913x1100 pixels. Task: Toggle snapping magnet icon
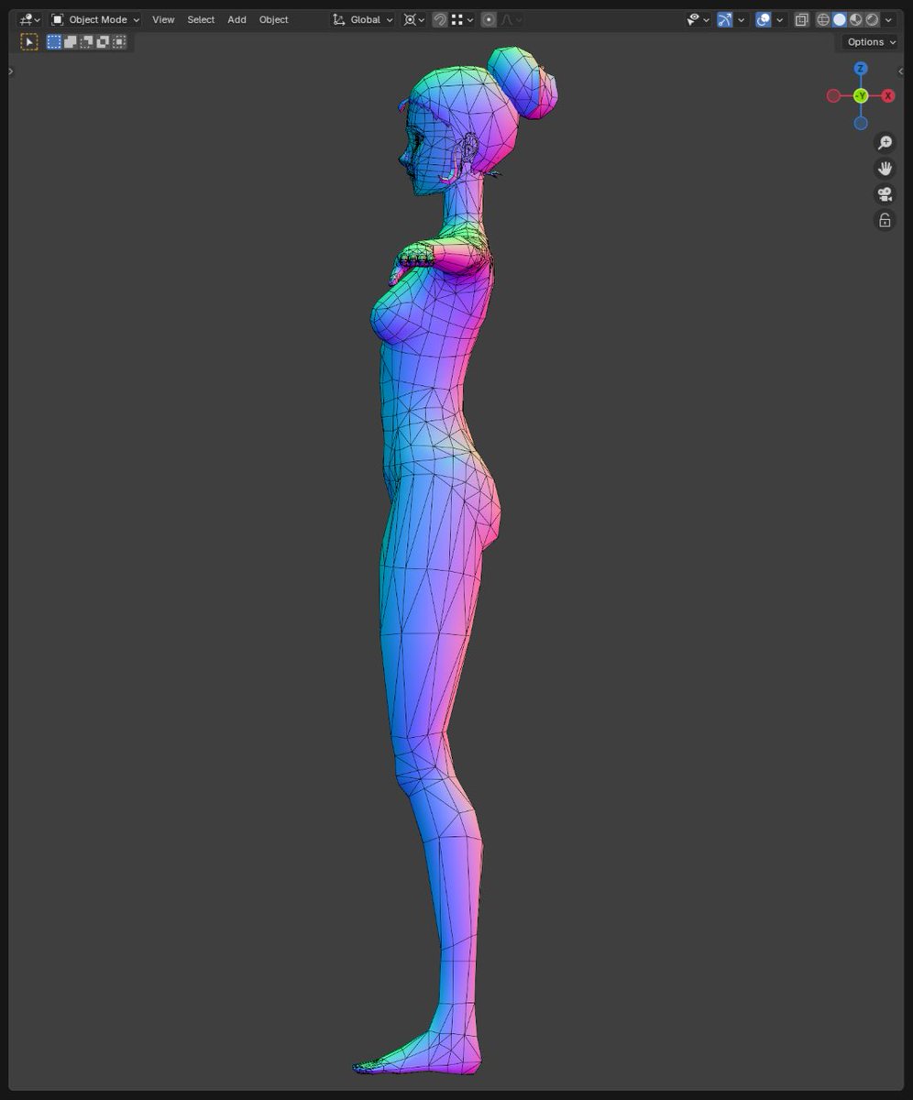pyautogui.click(x=440, y=19)
